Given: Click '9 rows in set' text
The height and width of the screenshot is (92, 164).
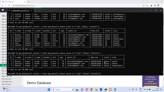Looking at the screenshot, I should coord(20,22).
